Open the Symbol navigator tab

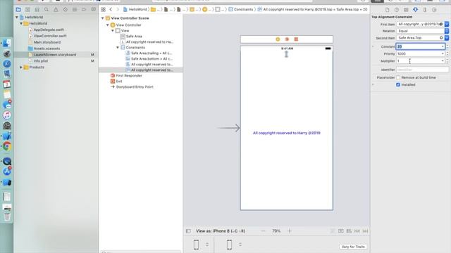tap(37, 9)
